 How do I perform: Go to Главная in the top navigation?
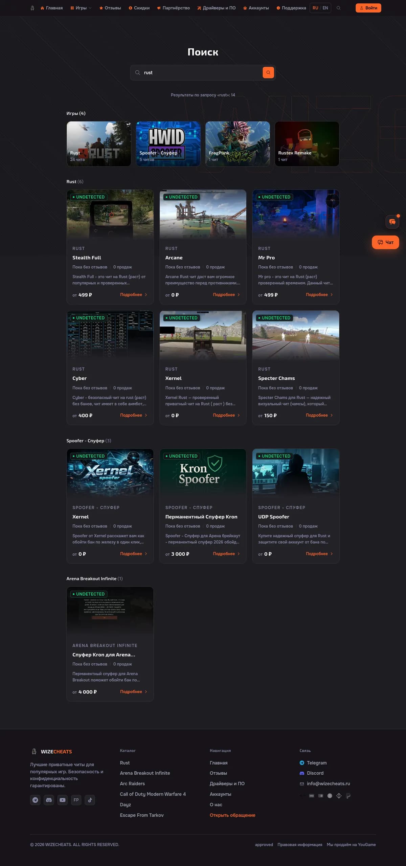[51, 8]
